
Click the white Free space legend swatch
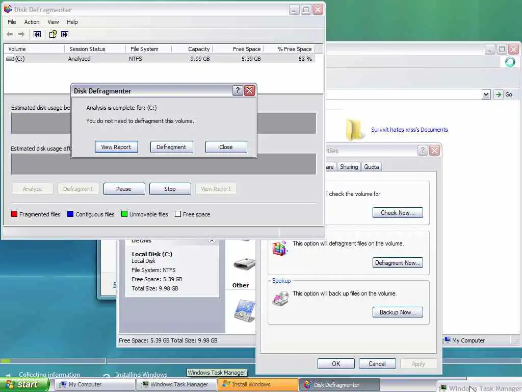[x=178, y=214]
